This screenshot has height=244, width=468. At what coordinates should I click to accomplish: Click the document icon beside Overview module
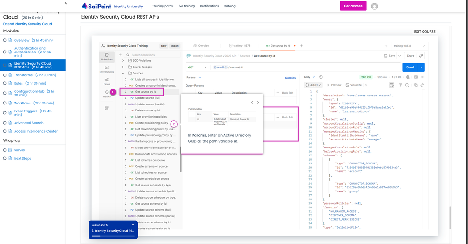coord(10,40)
